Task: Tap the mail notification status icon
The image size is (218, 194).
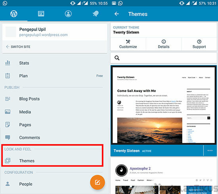Action: pos(114,3)
